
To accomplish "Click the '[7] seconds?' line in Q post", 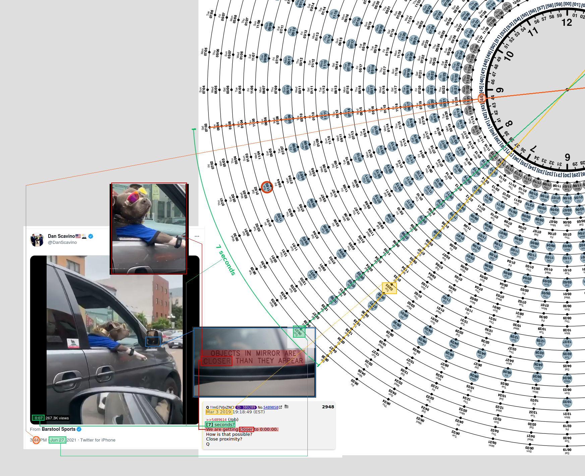I will [x=220, y=424].
